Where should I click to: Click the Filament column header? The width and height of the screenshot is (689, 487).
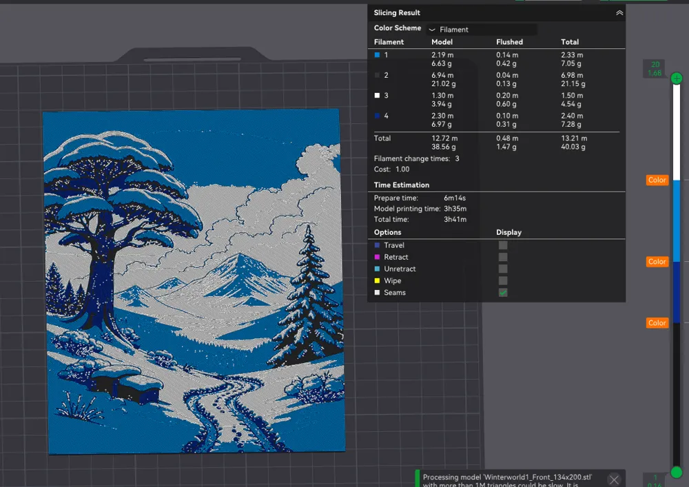pos(389,42)
